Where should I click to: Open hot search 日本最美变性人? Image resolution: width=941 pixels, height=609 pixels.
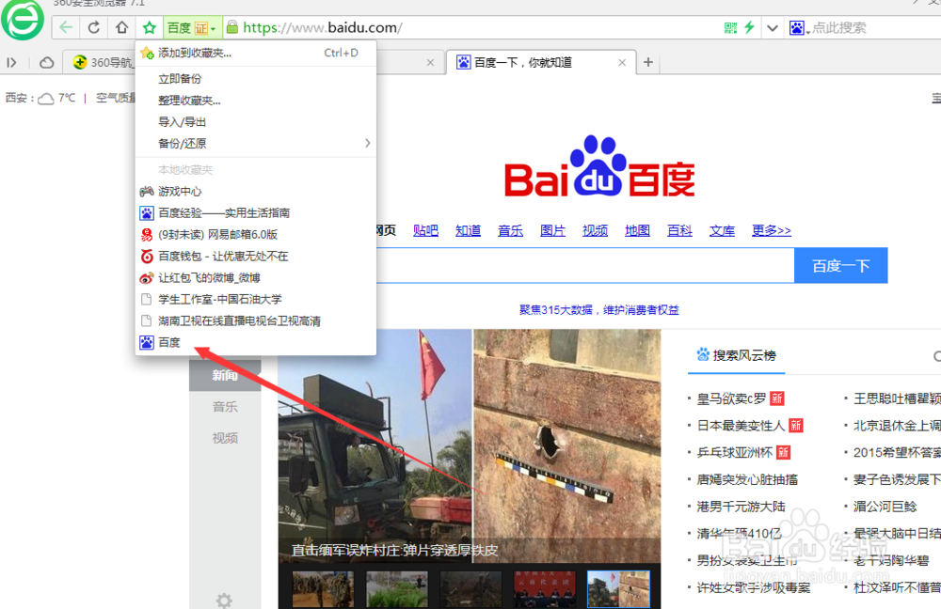pos(741,426)
